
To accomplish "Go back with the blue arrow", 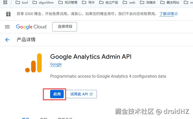I will (x=7, y=40).
